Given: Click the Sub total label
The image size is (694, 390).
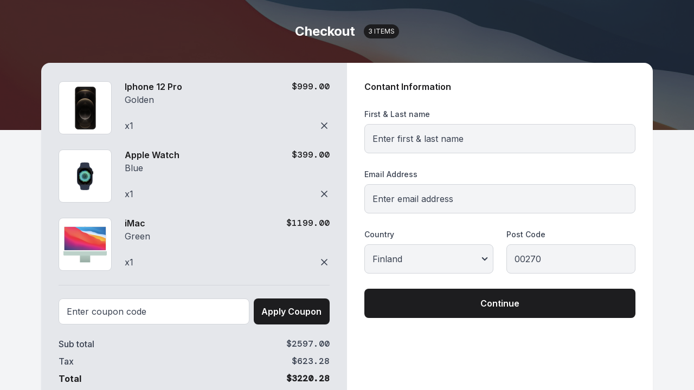Looking at the screenshot, I should point(76,344).
